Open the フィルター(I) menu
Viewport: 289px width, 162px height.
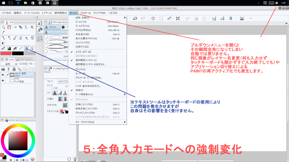[85, 13]
